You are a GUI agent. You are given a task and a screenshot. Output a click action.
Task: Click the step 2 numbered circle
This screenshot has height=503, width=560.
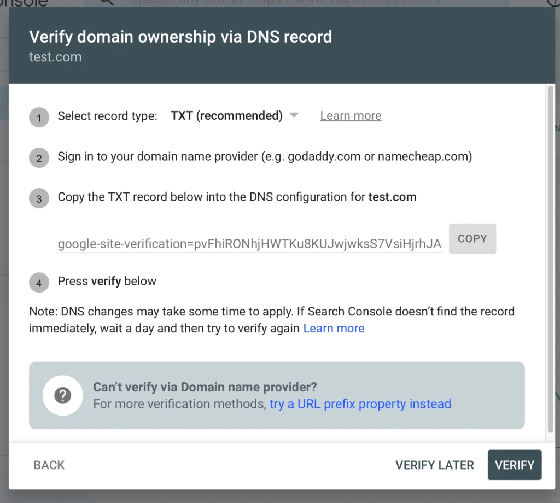pyautogui.click(x=39, y=158)
